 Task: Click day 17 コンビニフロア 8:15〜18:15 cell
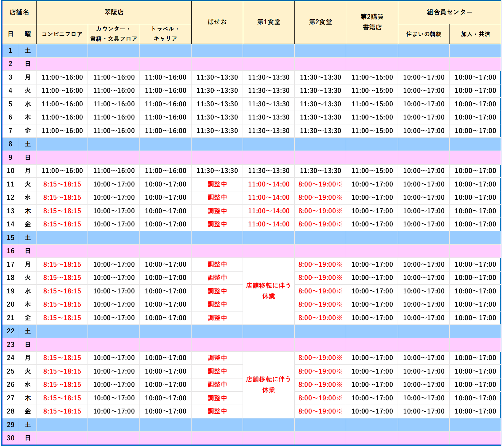(62, 265)
